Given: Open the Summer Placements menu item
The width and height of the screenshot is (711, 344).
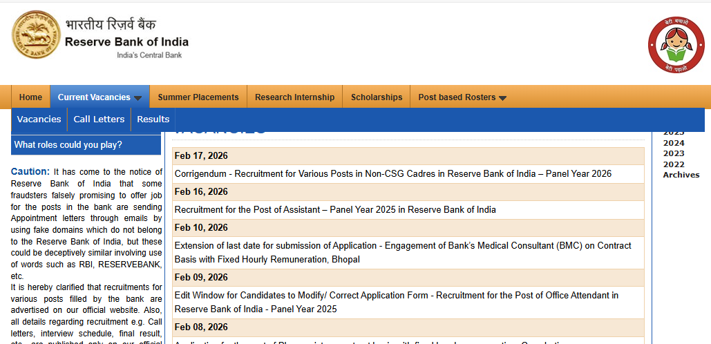Looking at the screenshot, I should [x=198, y=97].
